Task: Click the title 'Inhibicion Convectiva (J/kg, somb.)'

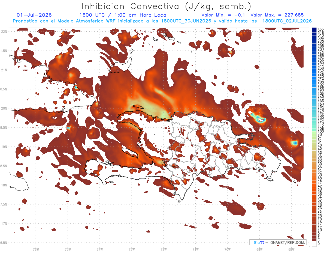Action: point(166,7)
